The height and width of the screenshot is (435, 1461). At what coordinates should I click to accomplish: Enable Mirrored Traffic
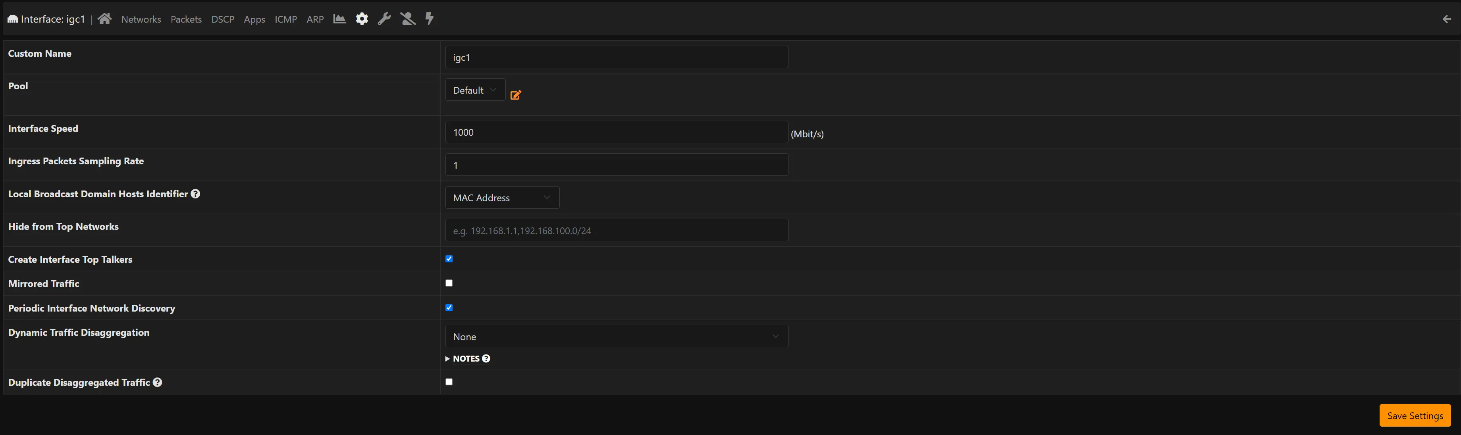(x=449, y=283)
